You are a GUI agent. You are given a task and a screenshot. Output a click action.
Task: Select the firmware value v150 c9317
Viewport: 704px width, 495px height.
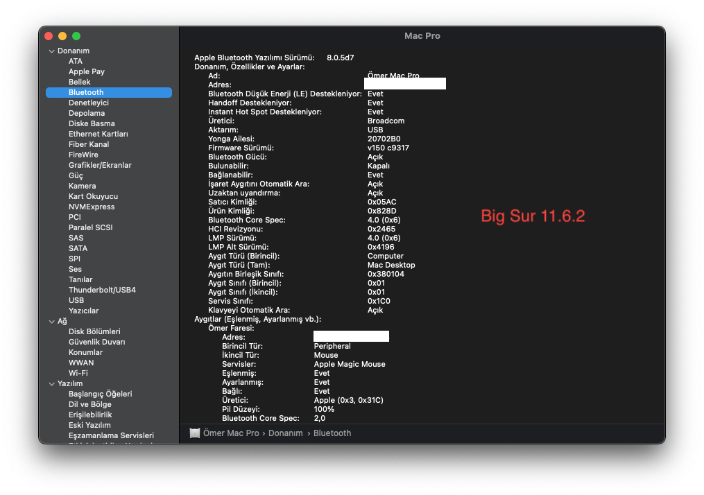tap(388, 148)
